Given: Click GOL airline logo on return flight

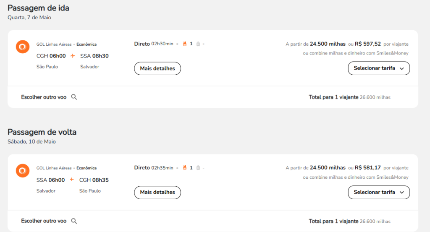Looking at the screenshot, I should [x=22, y=171].
